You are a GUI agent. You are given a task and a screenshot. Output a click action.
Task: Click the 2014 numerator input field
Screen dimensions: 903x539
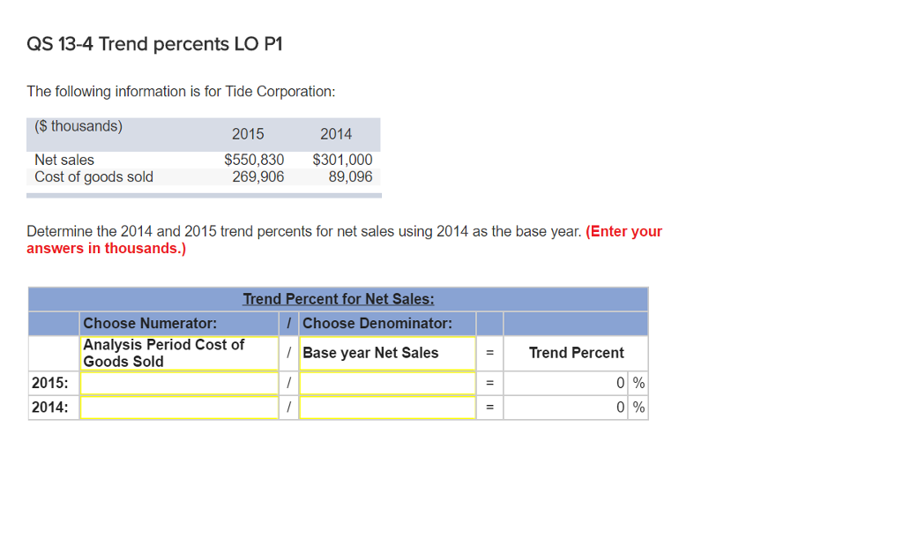coord(178,407)
